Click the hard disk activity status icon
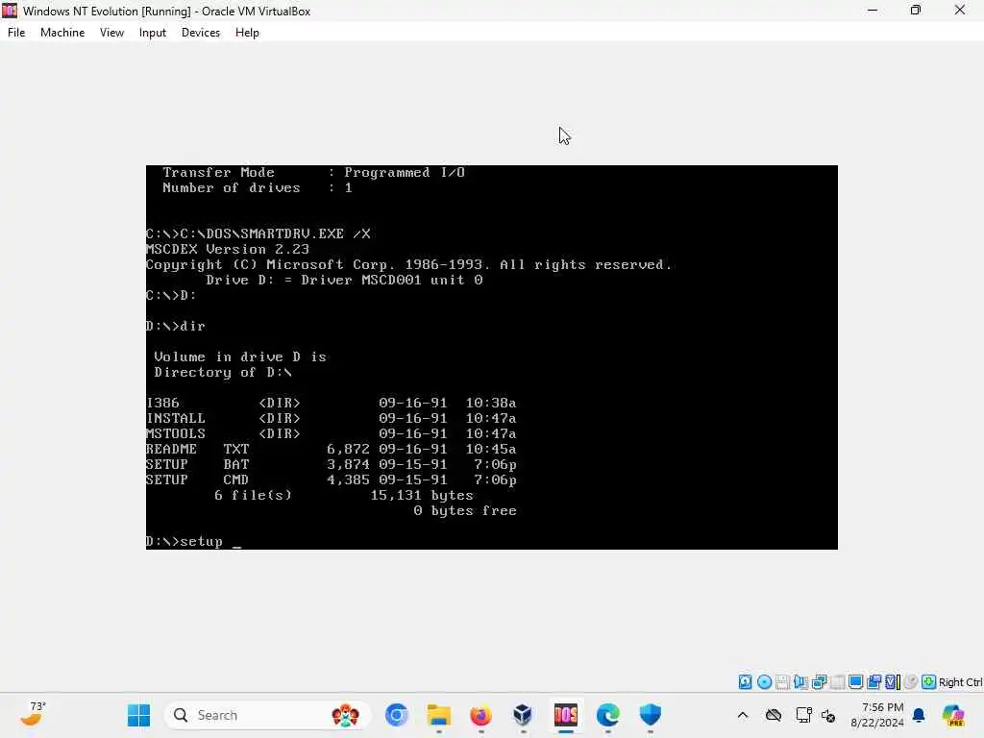 pyautogui.click(x=745, y=682)
